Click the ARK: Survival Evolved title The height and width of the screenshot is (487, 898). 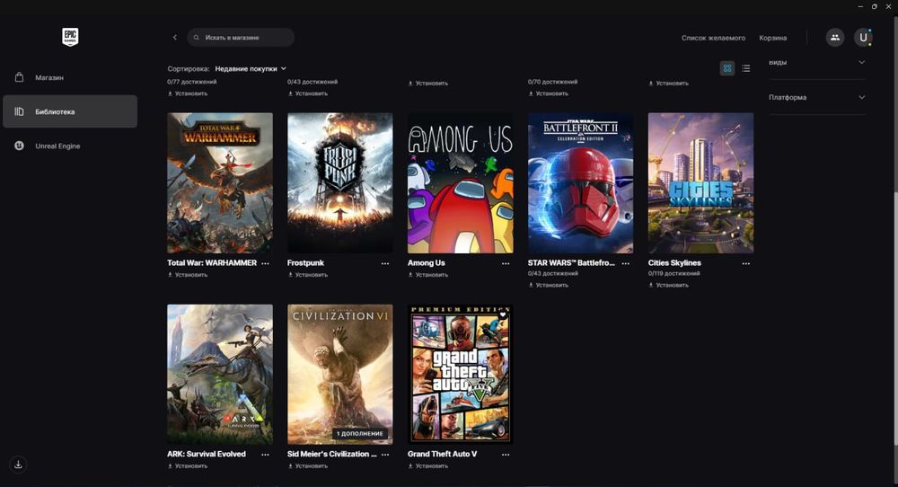pyautogui.click(x=207, y=454)
